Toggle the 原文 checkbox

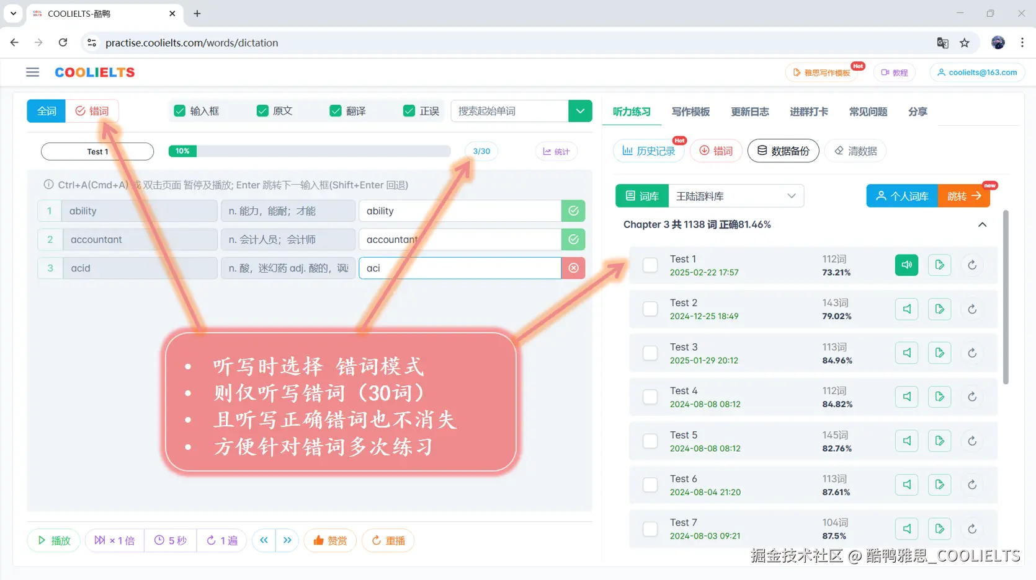[262, 111]
